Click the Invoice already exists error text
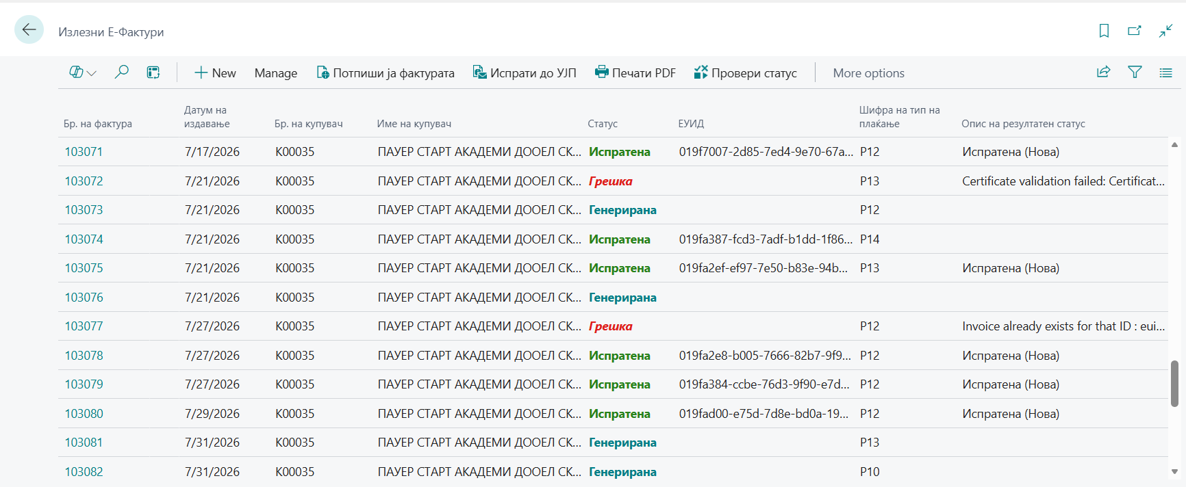Screen dimensions: 1186x487 coord(1063,326)
